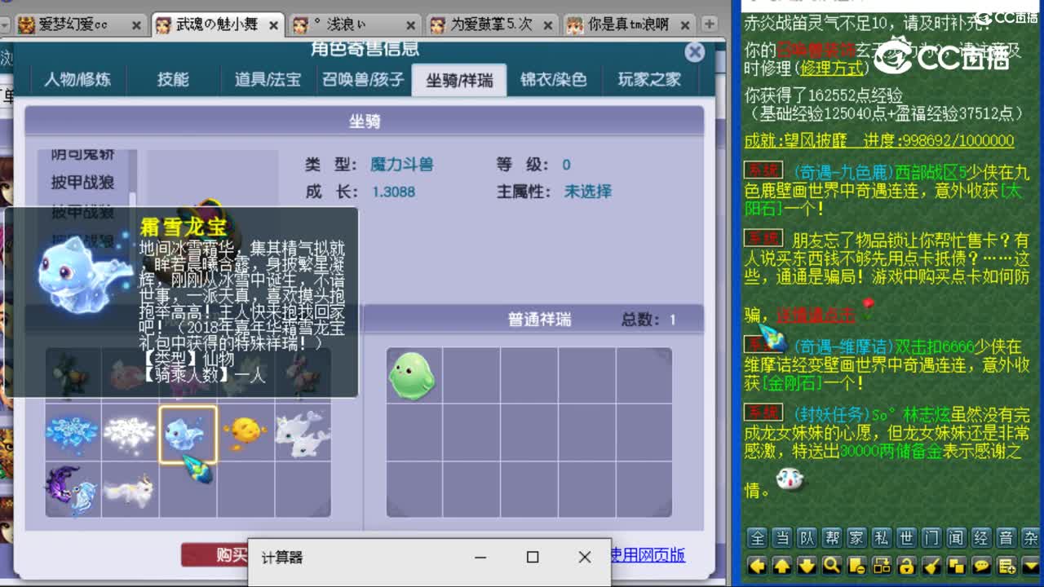Select 披甲战狼 in the mount list

82,183
